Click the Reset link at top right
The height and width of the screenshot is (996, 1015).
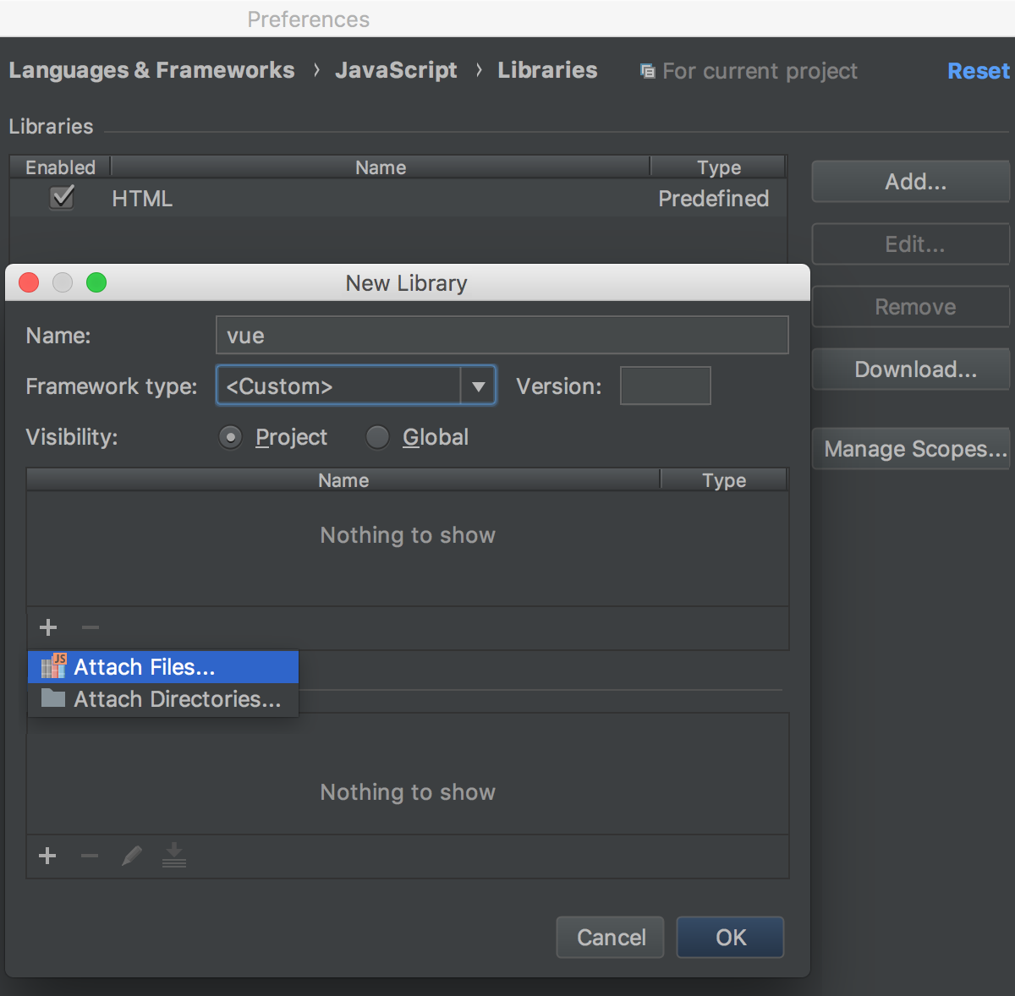978,71
